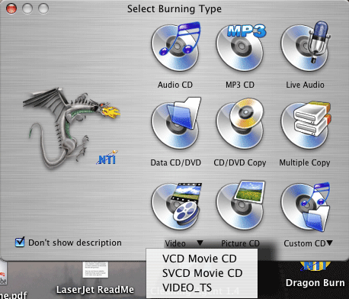Click the MP3 CD label
Viewport: 349px width, 299px height.
(x=240, y=85)
